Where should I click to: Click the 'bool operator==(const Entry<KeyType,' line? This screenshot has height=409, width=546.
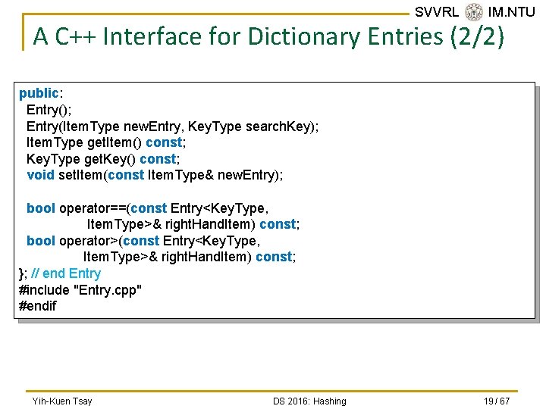148,208
